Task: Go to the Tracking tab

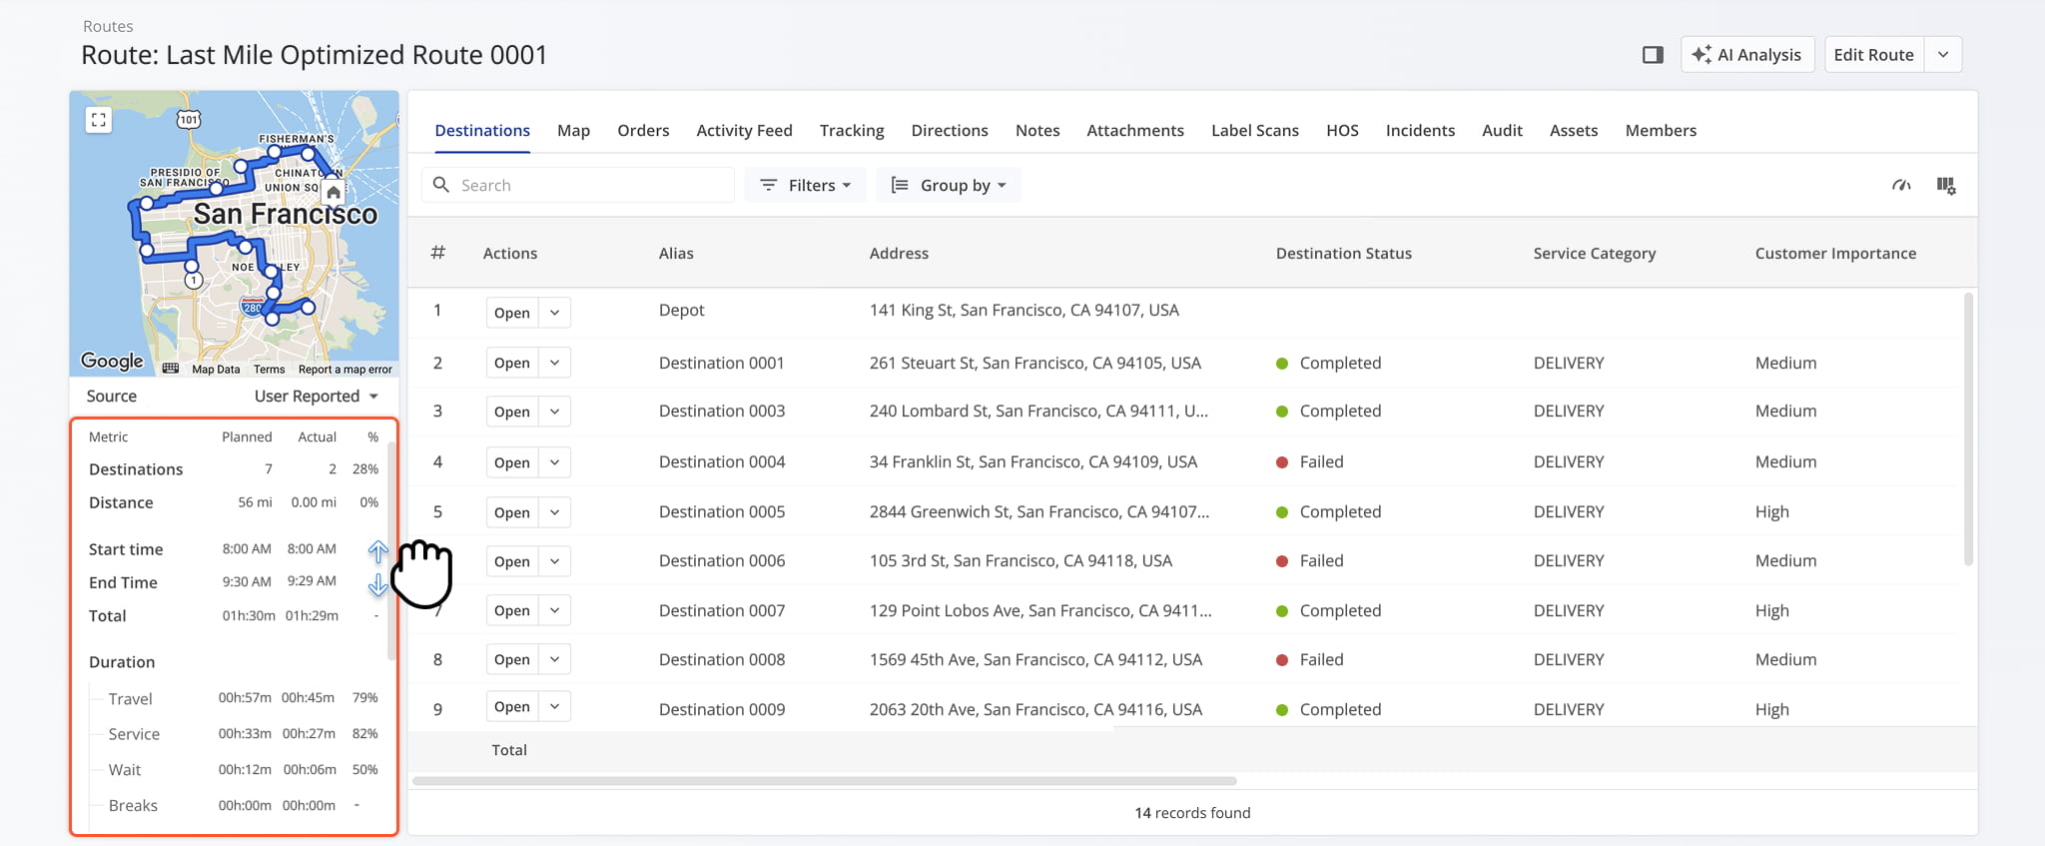Action: pyautogui.click(x=852, y=131)
